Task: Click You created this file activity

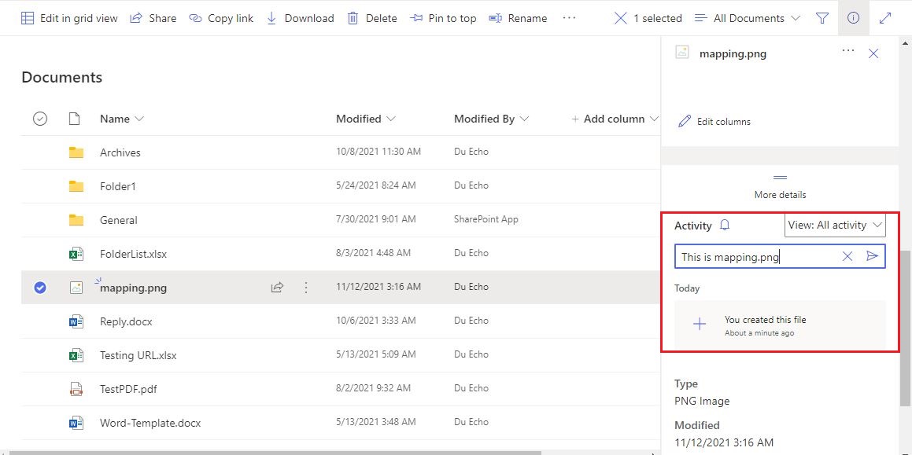Action: [780, 325]
